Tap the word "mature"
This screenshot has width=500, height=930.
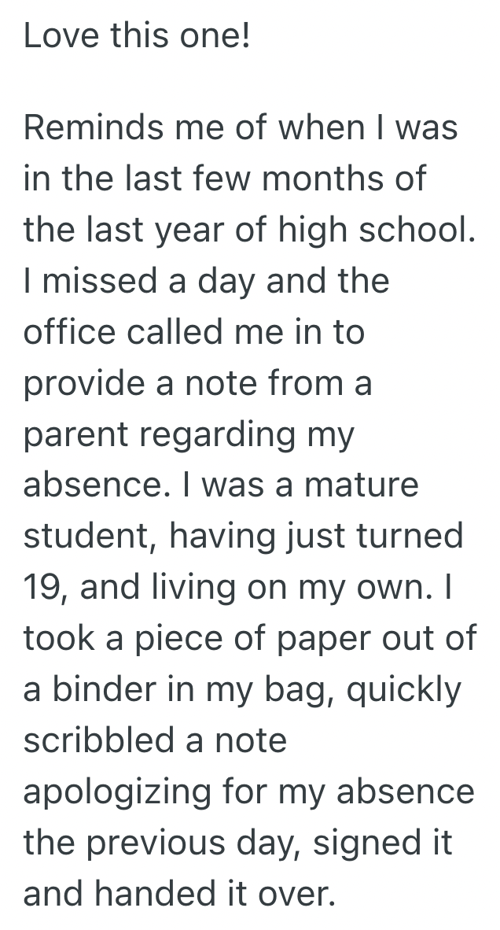point(362,485)
